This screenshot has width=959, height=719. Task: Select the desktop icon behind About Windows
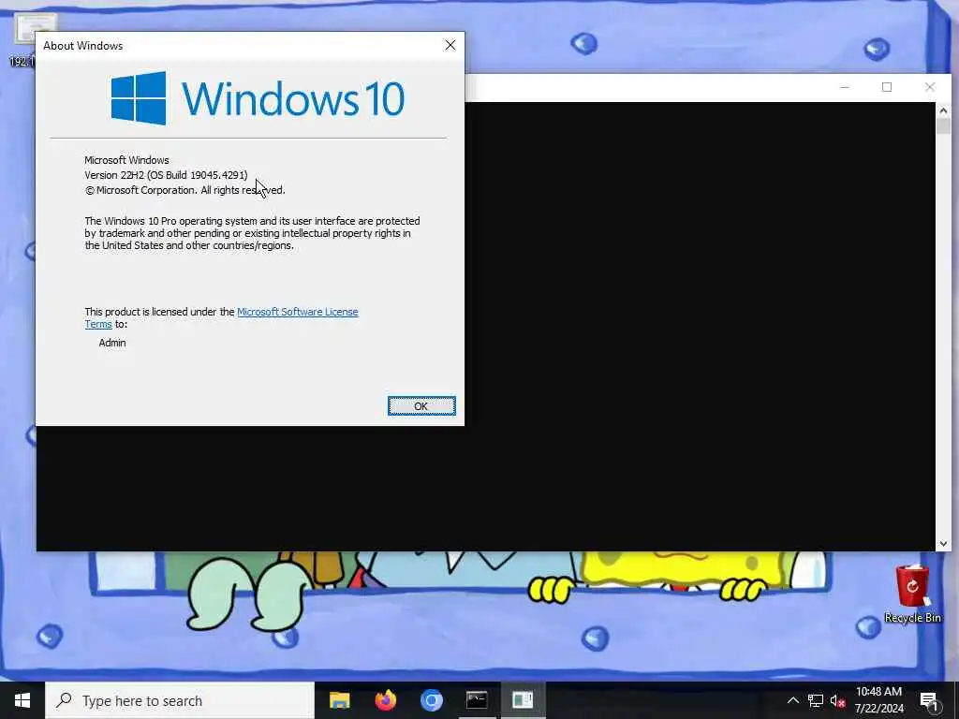23,40
